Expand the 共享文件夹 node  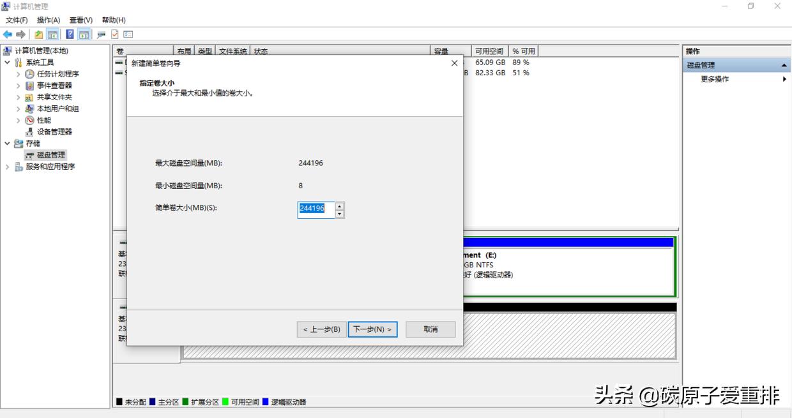pos(19,98)
